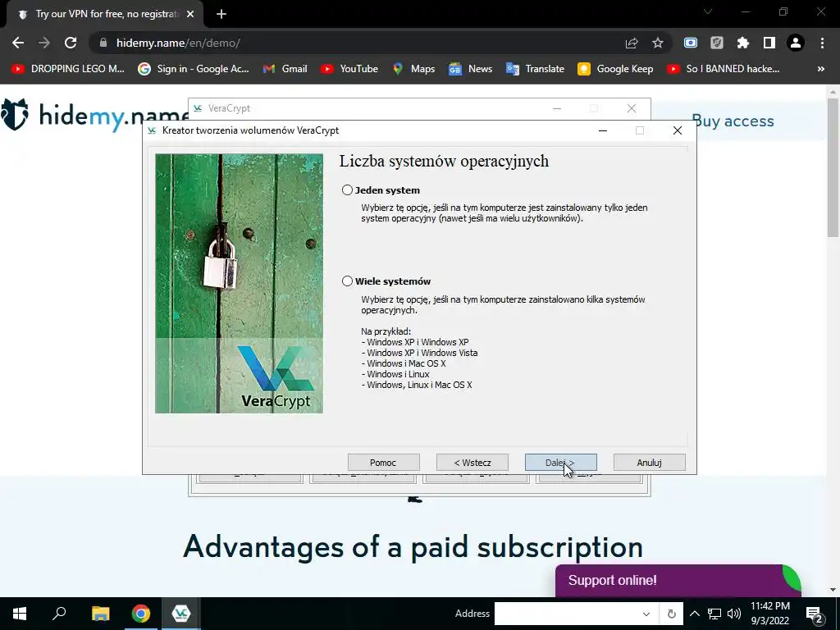Open the Chrome three-dot menu
The height and width of the screenshot is (630, 840).
(x=822, y=43)
